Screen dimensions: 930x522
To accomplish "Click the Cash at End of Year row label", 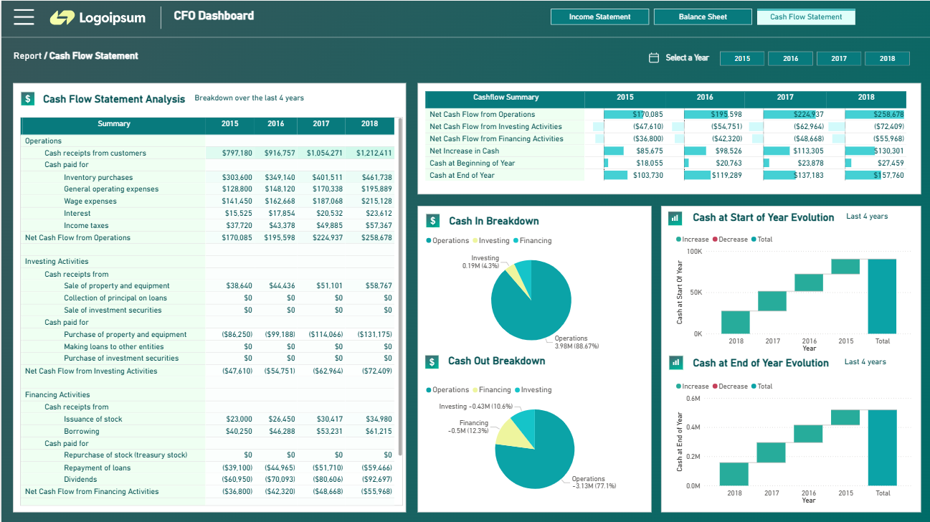I will coord(462,176).
